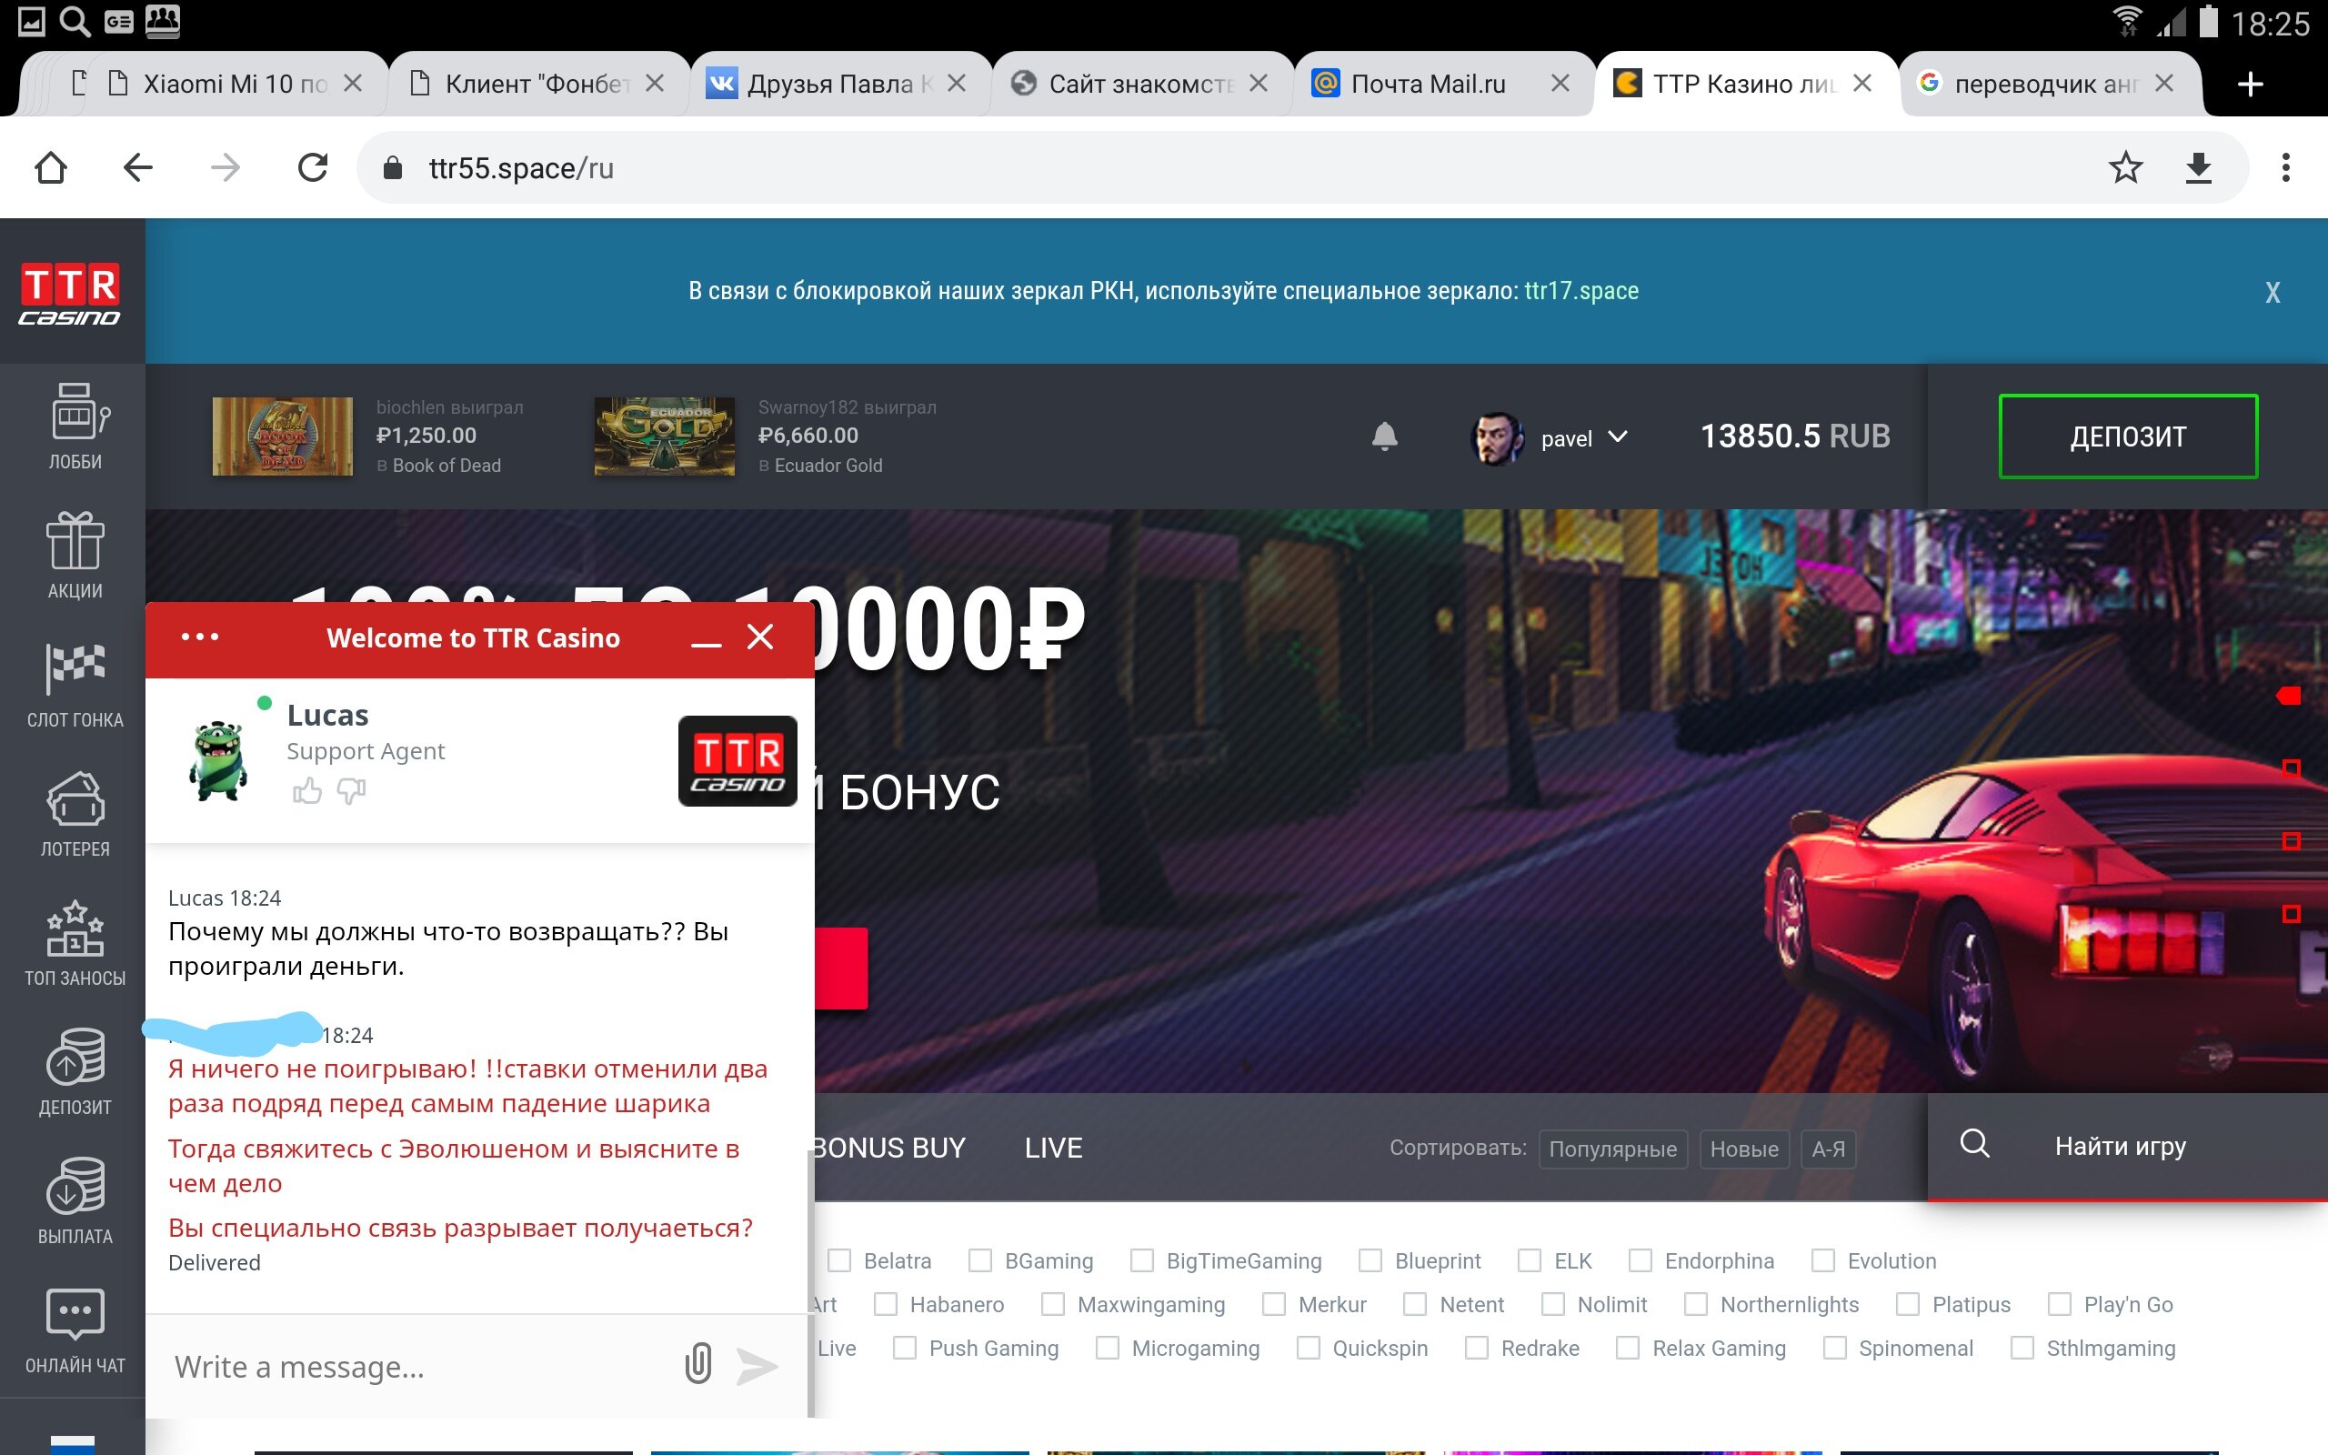Open the Слот Гонка flags icon
The width and height of the screenshot is (2328, 1455).
75,668
